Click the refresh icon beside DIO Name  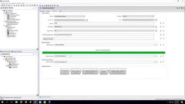[x=156, y=27]
